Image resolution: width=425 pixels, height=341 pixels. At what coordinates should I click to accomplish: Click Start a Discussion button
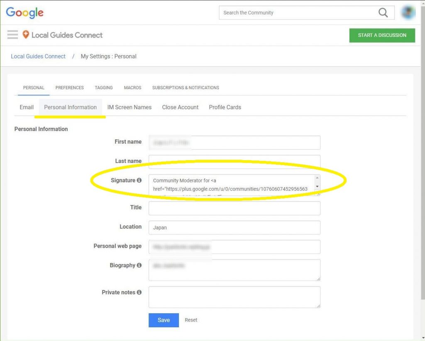point(382,35)
